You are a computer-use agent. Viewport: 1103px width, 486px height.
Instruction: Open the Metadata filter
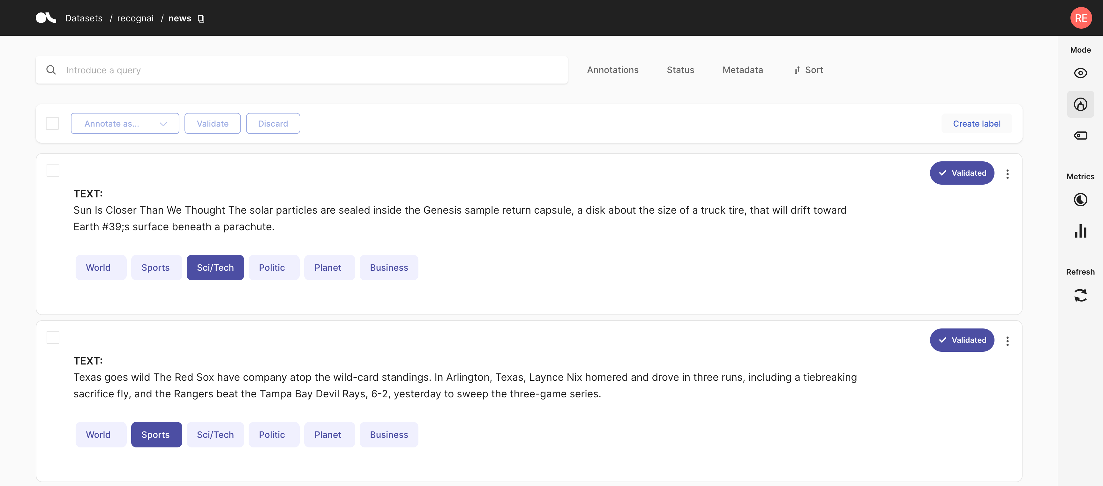pos(742,70)
